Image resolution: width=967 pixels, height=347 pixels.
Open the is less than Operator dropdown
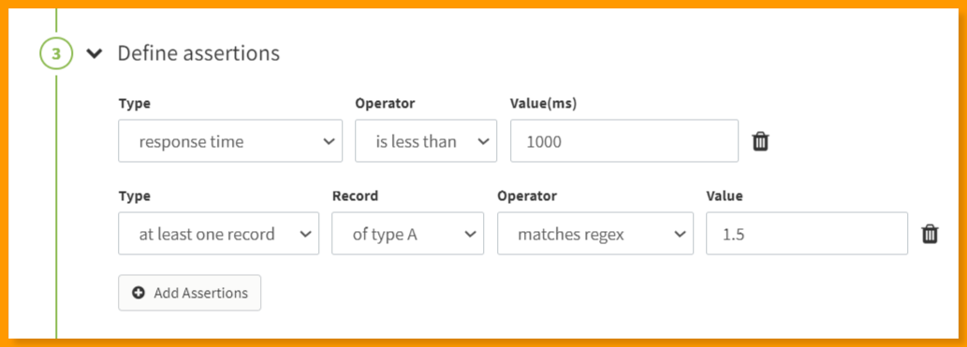point(426,141)
